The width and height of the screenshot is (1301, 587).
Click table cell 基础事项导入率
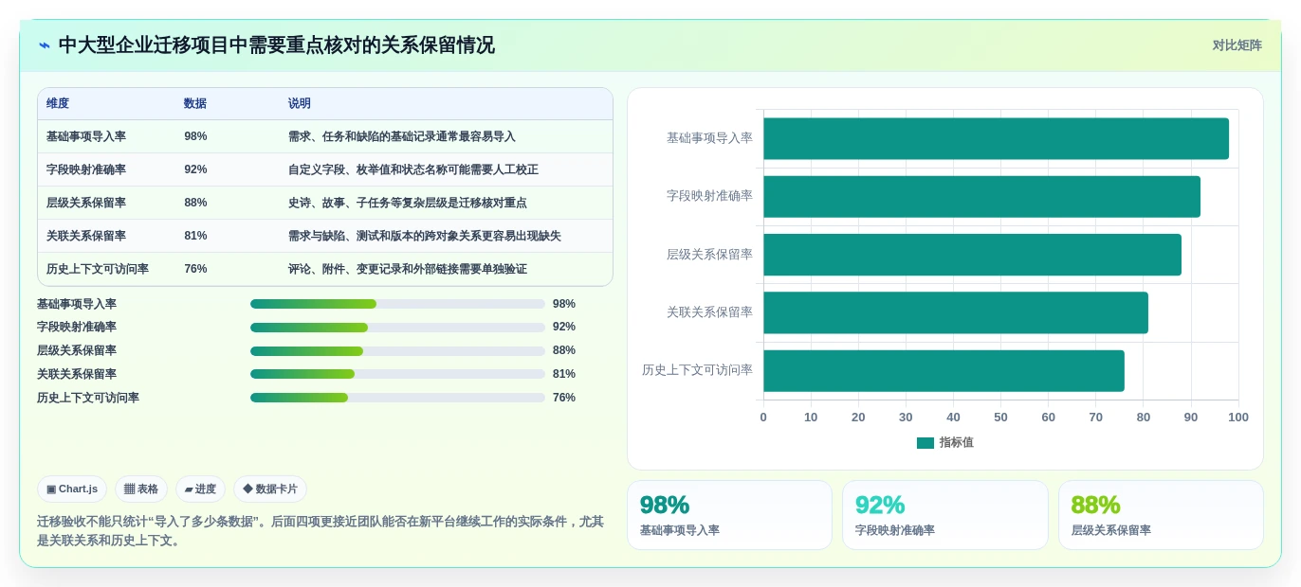pos(86,136)
